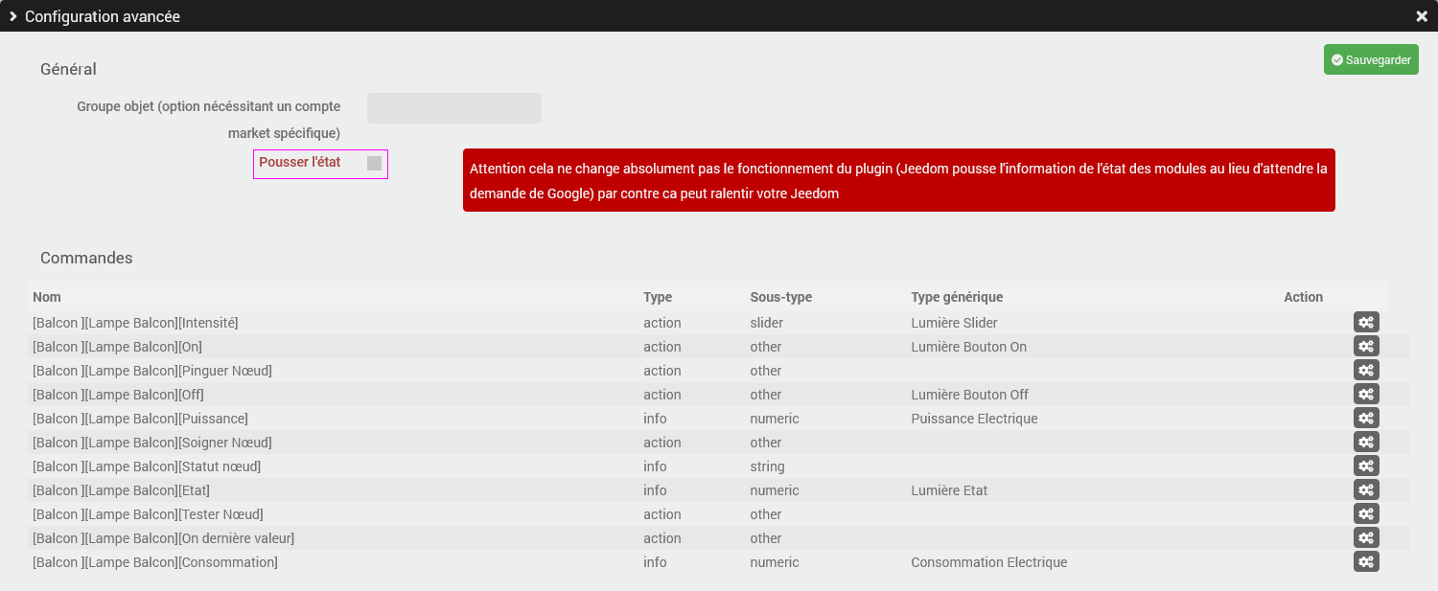Click the Sauvegarder button
Screen dimensions: 1438x591
(x=1371, y=59)
